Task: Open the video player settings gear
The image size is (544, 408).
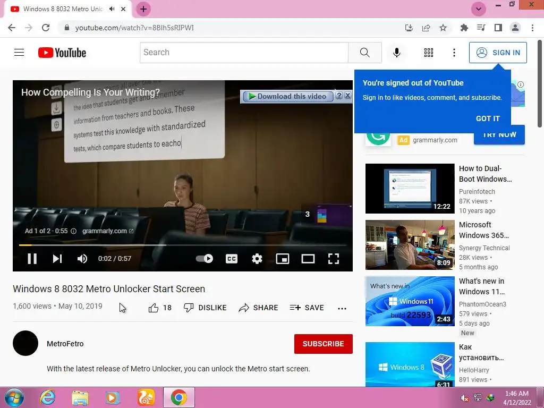Action: tap(257, 259)
